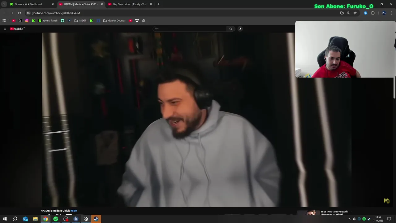Go forward in browser history

[12, 13]
